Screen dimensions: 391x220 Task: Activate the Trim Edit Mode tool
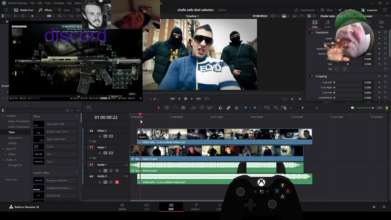(x=167, y=108)
